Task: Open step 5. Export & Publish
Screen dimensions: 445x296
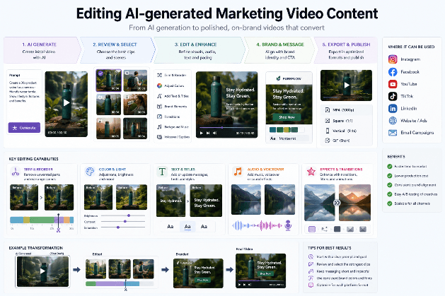Action: tap(346, 50)
